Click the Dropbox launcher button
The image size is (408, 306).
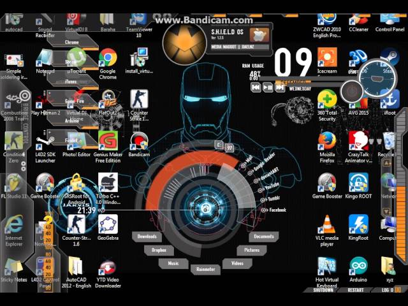159,250
